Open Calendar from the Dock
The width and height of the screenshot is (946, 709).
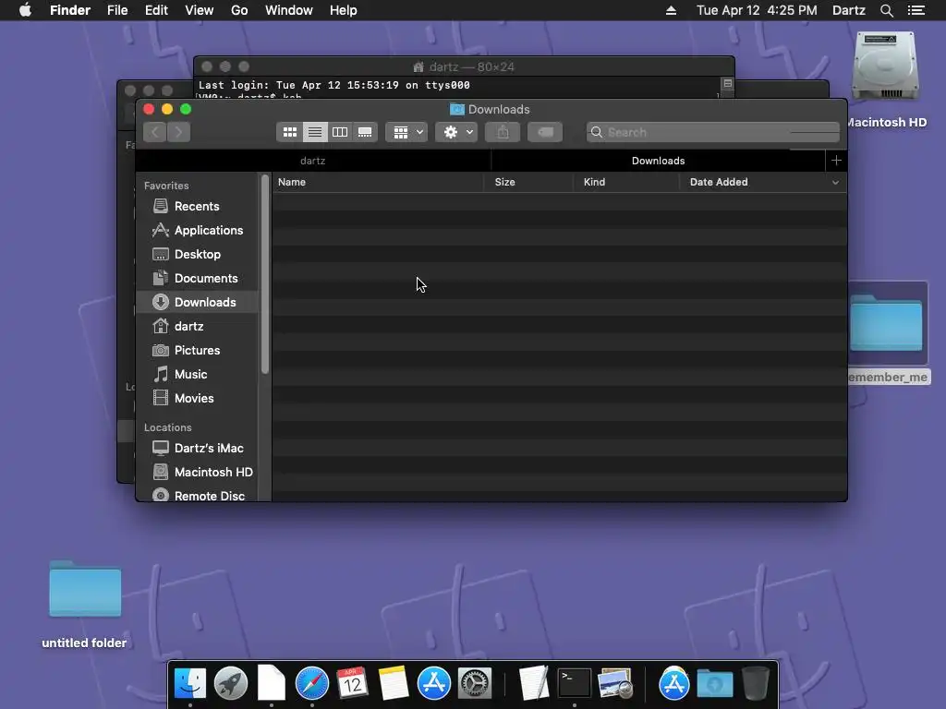tap(352, 684)
